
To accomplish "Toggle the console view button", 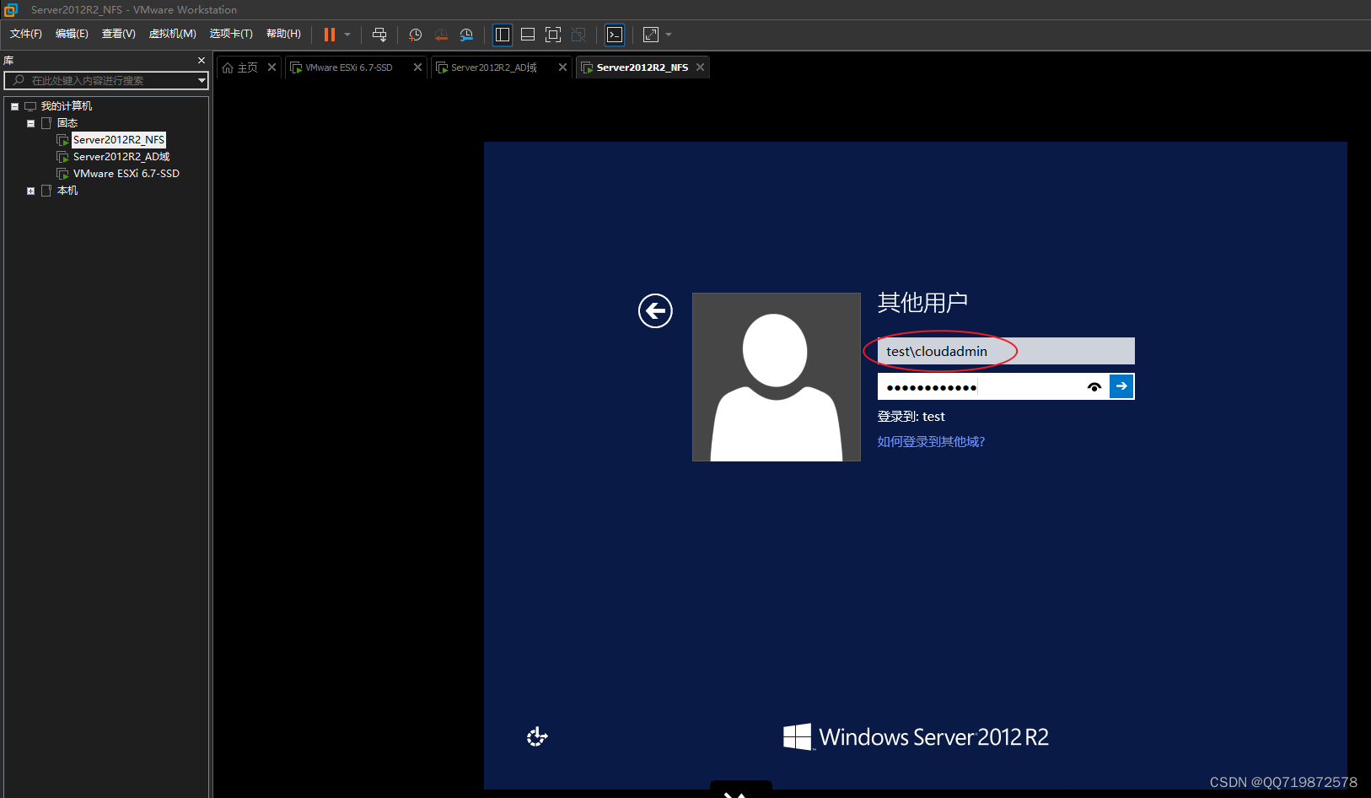I will [615, 35].
